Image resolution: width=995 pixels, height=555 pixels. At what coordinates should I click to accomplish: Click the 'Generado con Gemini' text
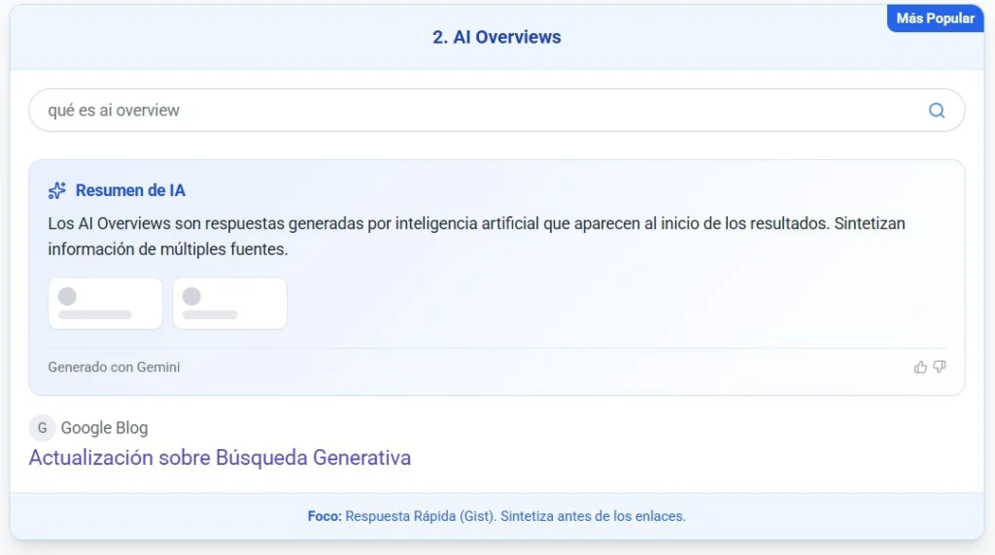pos(115,368)
